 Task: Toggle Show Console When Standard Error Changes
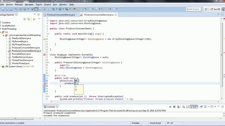196,107
